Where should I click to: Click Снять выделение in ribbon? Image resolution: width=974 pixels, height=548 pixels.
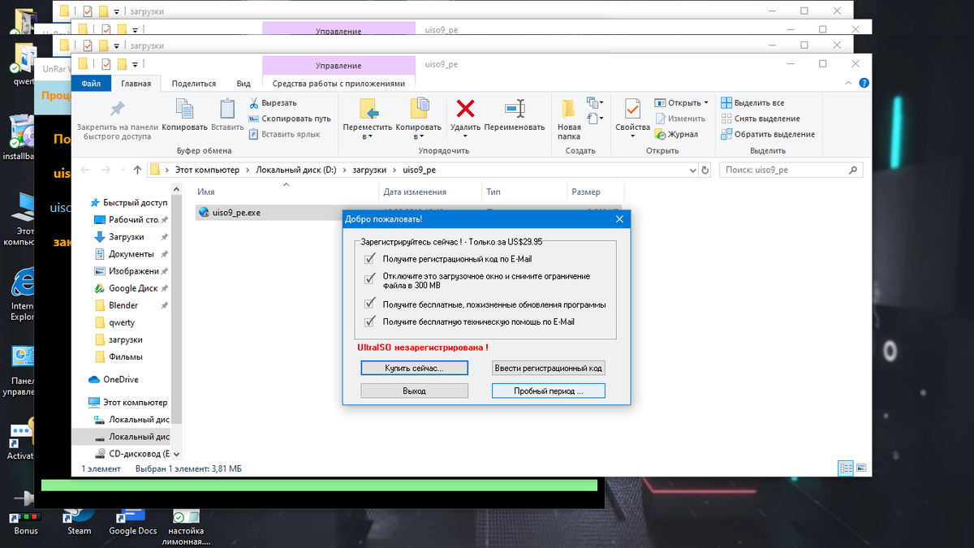tap(761, 119)
